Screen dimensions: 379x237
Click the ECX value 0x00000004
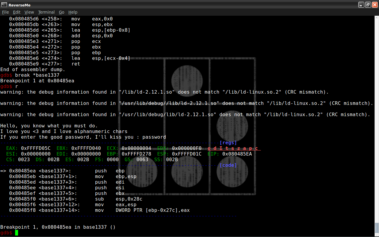(x=136, y=148)
